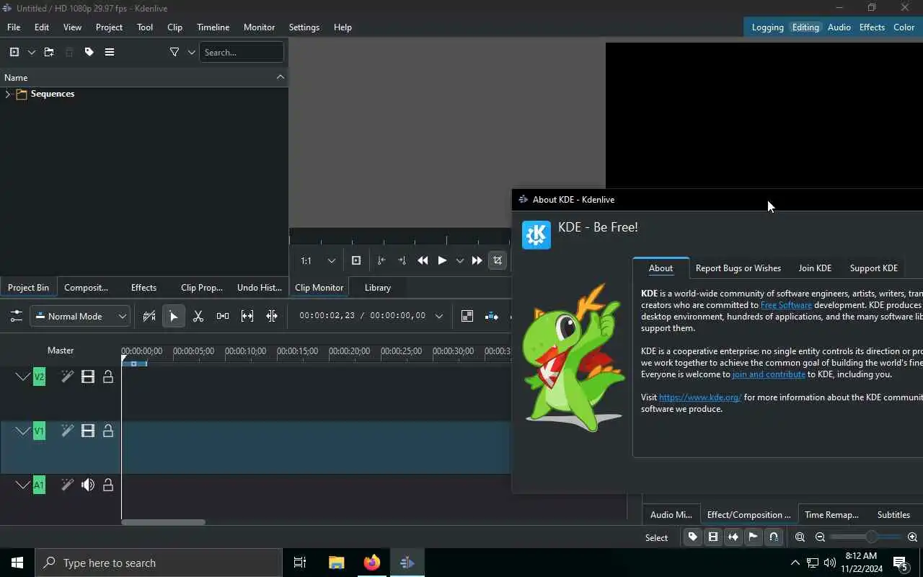923x577 pixels.
Task: Toggle show color tags in timeline
Action: pos(693,537)
